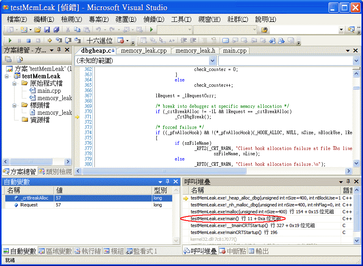Open the (未知的範圍) scope dropdown
Viewport: 363px width, 266px height.
pos(212,61)
